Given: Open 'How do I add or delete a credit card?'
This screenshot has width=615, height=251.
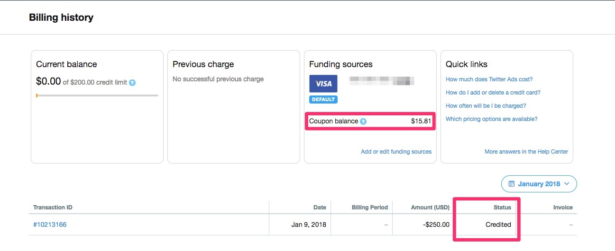Looking at the screenshot, I should point(493,93).
